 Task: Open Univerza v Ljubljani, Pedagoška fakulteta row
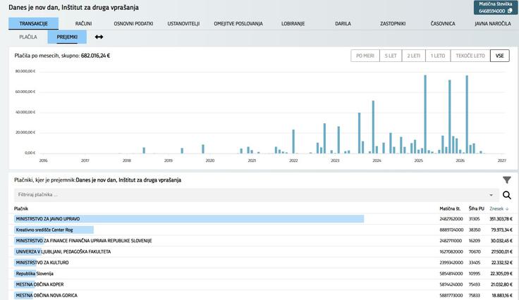[264, 251]
